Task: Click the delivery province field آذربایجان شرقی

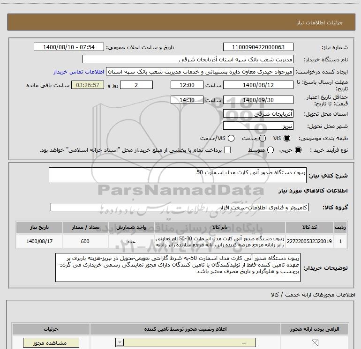Action: 258,114
